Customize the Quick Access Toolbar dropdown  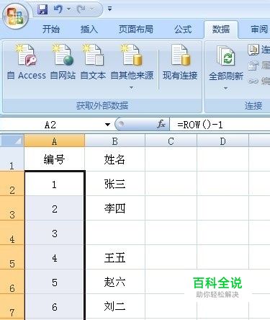(109, 9)
